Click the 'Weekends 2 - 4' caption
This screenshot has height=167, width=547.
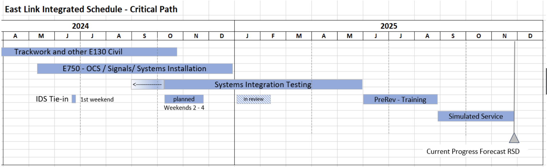184,108
